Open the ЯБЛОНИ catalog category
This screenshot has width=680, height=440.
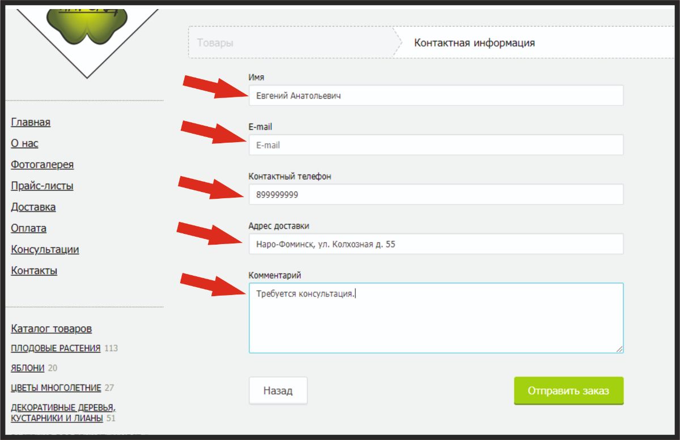[x=28, y=368]
